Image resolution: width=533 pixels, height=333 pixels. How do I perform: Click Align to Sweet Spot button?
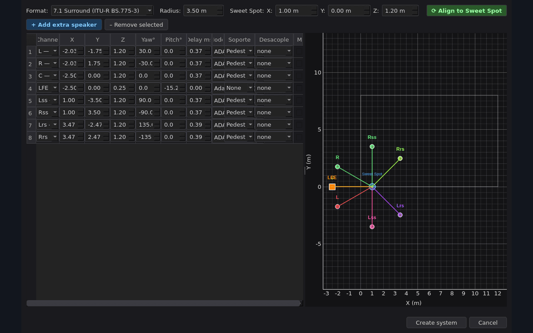pos(466,11)
